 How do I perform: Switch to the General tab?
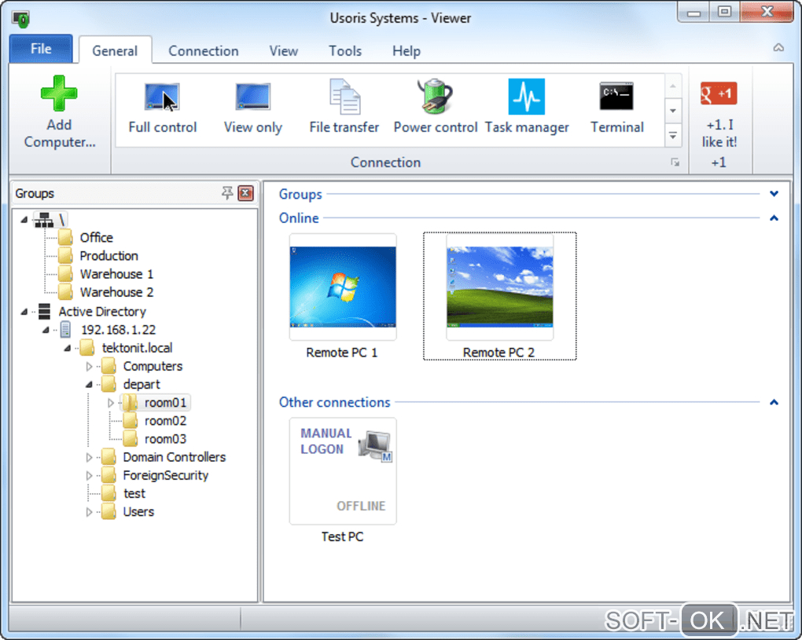(115, 51)
